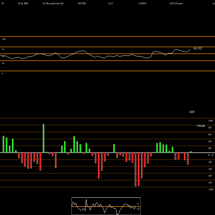Open the mini overview chart at bottom
The image size is (215, 215).
coord(106,206)
